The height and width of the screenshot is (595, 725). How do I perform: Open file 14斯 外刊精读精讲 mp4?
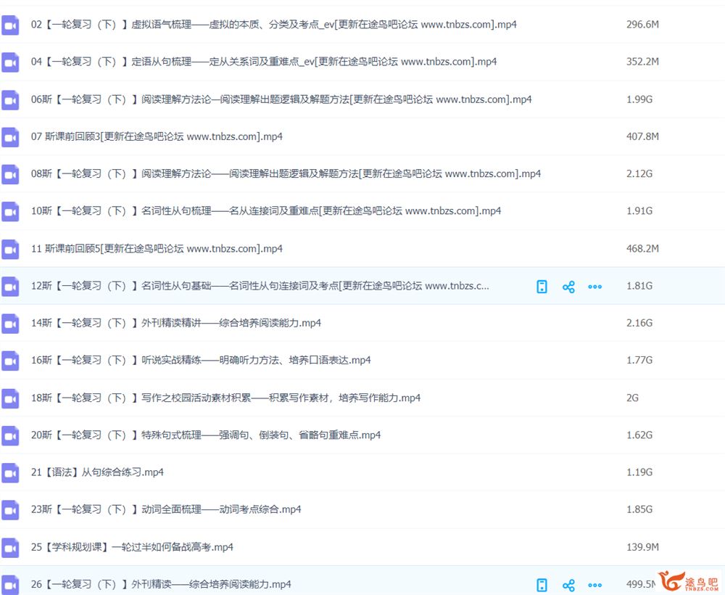(x=176, y=323)
